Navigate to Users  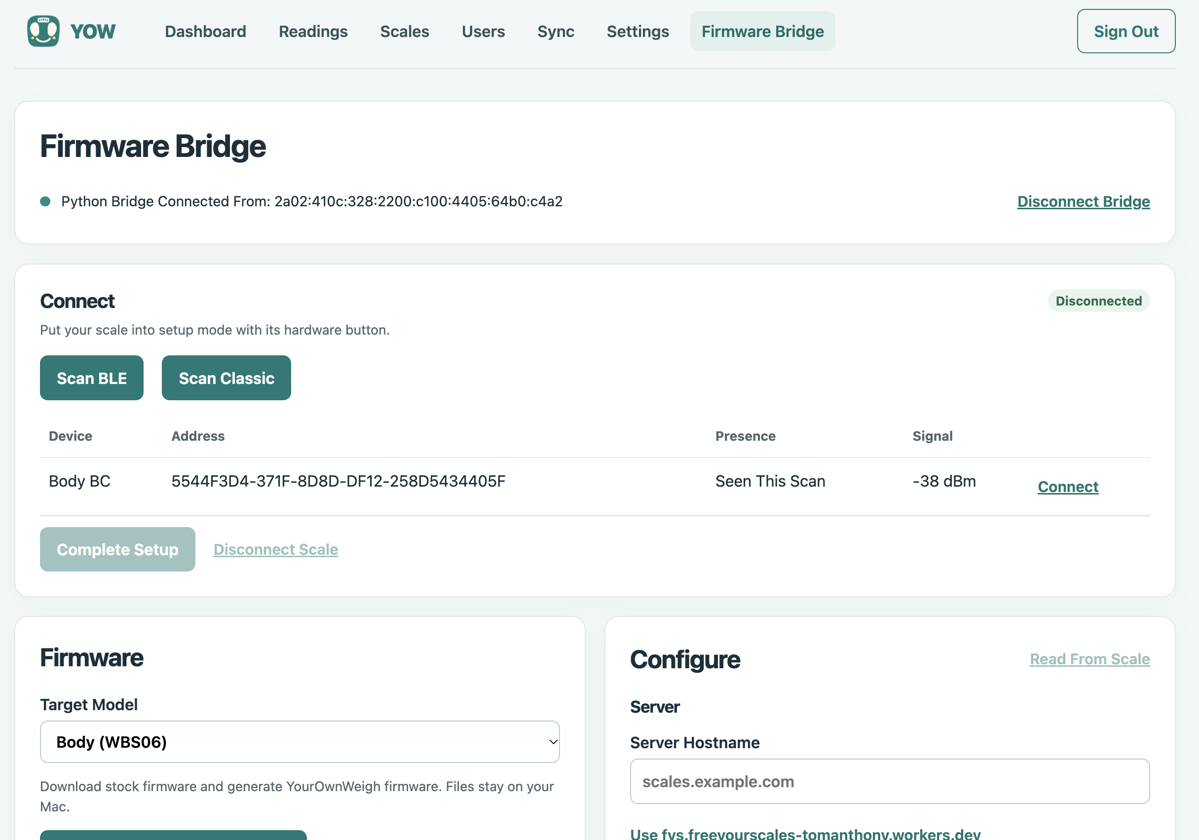pos(483,32)
